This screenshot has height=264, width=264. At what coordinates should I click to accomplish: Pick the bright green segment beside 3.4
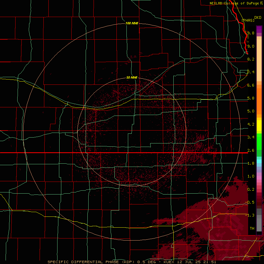[259, 141]
